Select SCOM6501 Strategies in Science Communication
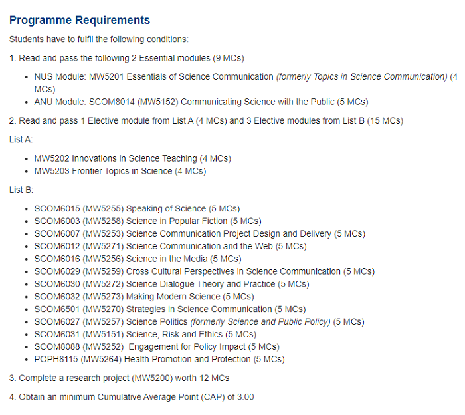The image size is (465, 415). click(170, 309)
